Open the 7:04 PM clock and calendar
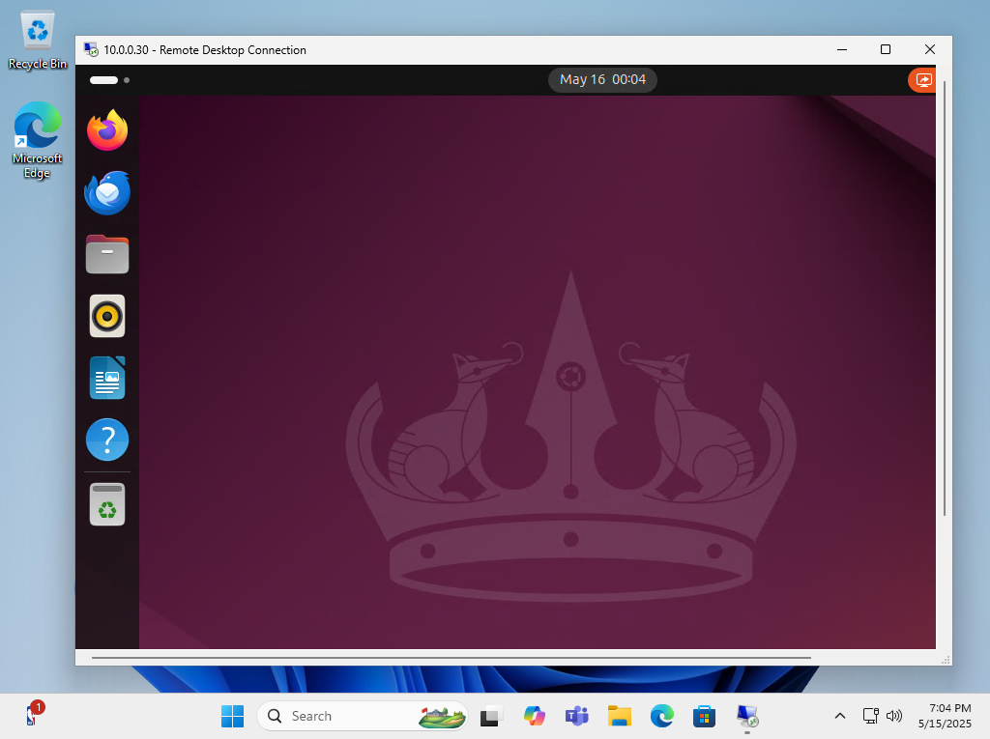990x739 pixels. coord(946,716)
